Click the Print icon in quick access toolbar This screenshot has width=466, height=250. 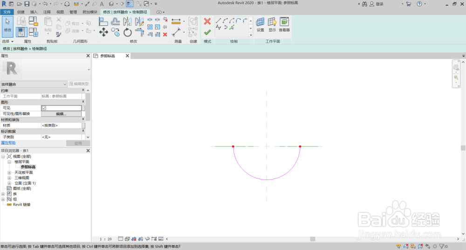(67, 4)
